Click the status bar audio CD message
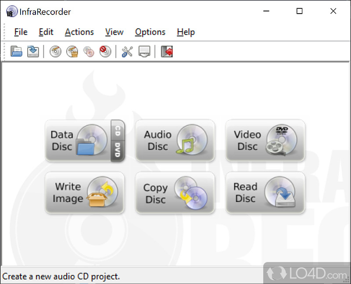This screenshot has width=351, height=284. click(61, 277)
